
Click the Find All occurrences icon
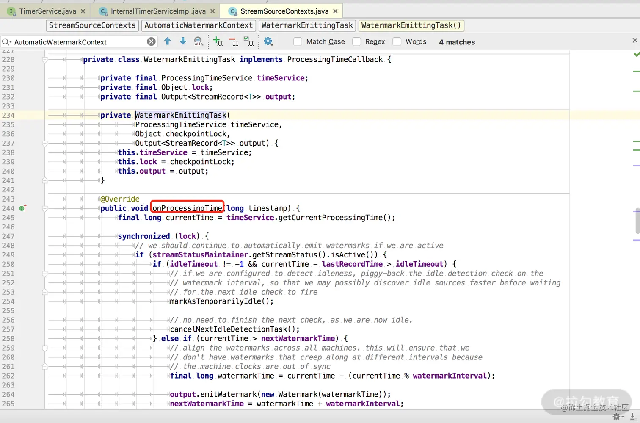198,41
